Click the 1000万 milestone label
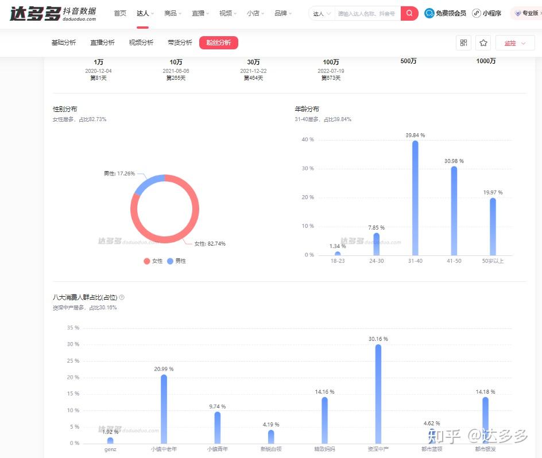Screen dimensions: 542x458 click(x=486, y=61)
